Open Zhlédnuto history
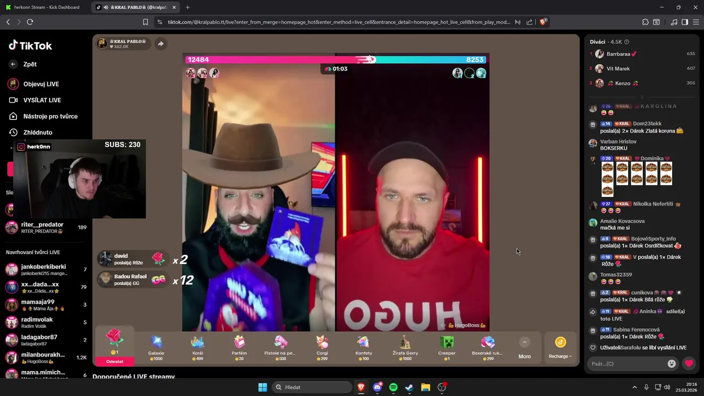The width and height of the screenshot is (704, 396). pos(31,133)
